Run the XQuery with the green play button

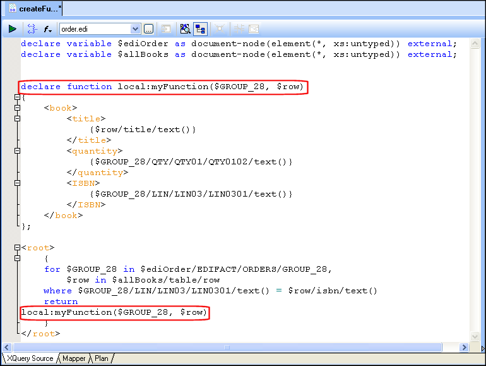click(x=13, y=29)
